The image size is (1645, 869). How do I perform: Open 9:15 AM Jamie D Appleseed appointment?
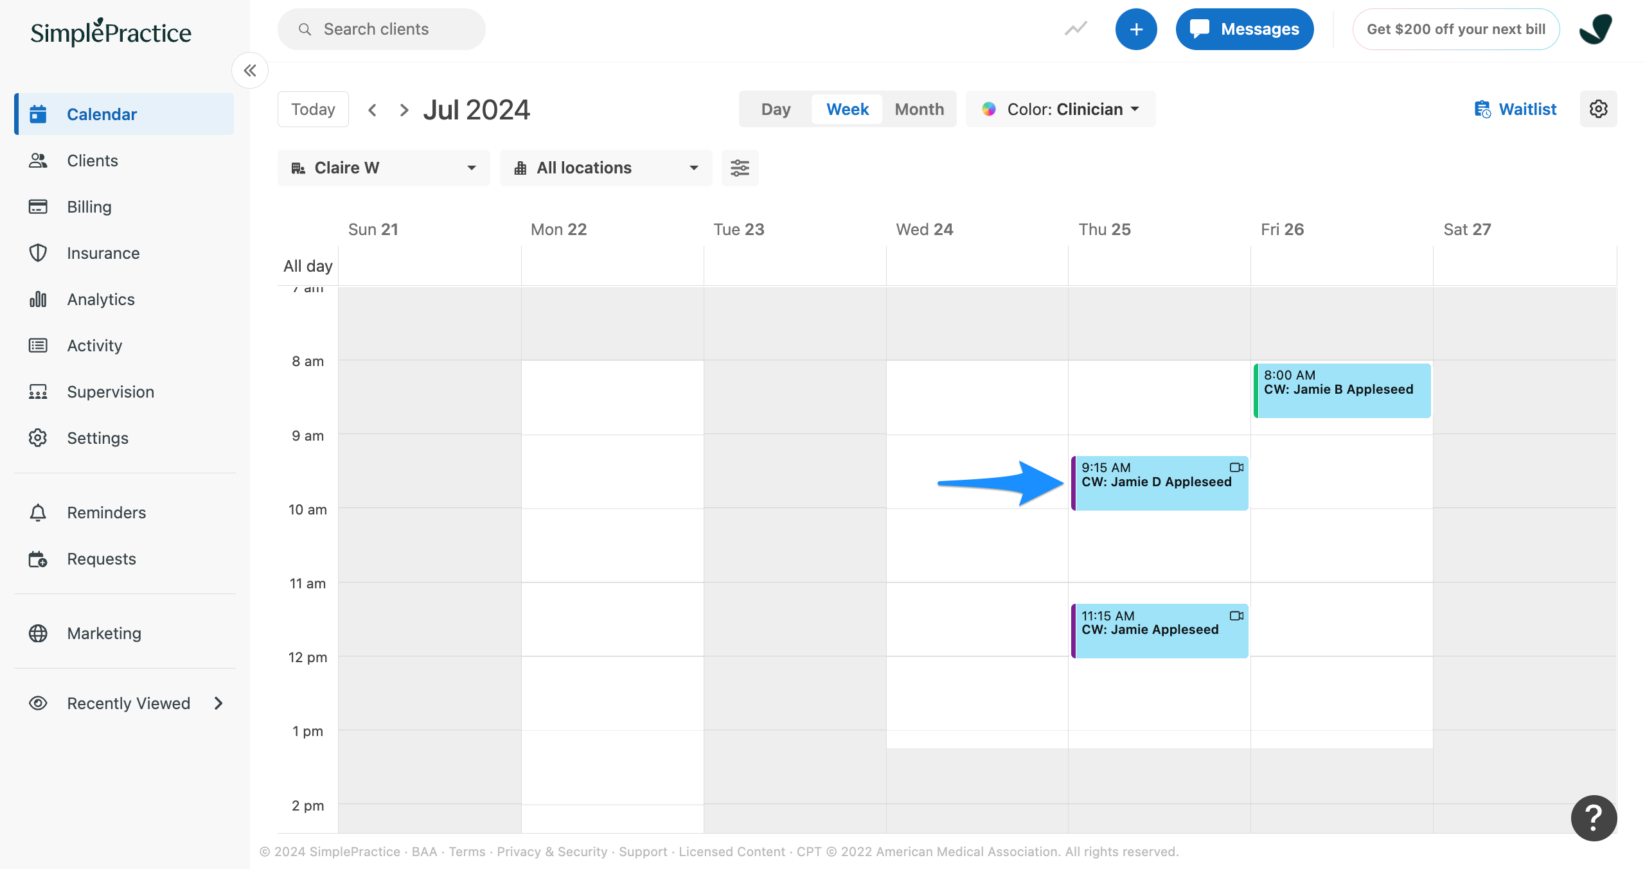(1160, 483)
